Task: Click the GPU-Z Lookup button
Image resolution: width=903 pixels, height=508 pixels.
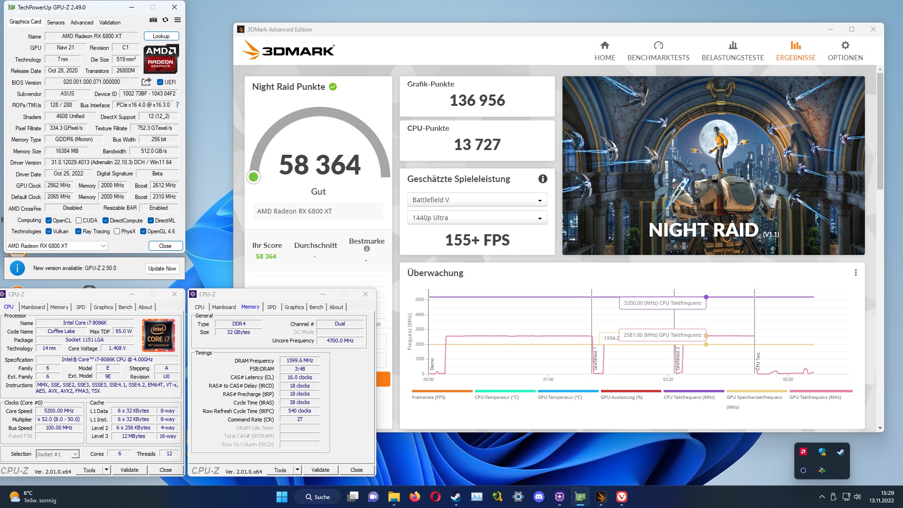Action: (x=161, y=36)
